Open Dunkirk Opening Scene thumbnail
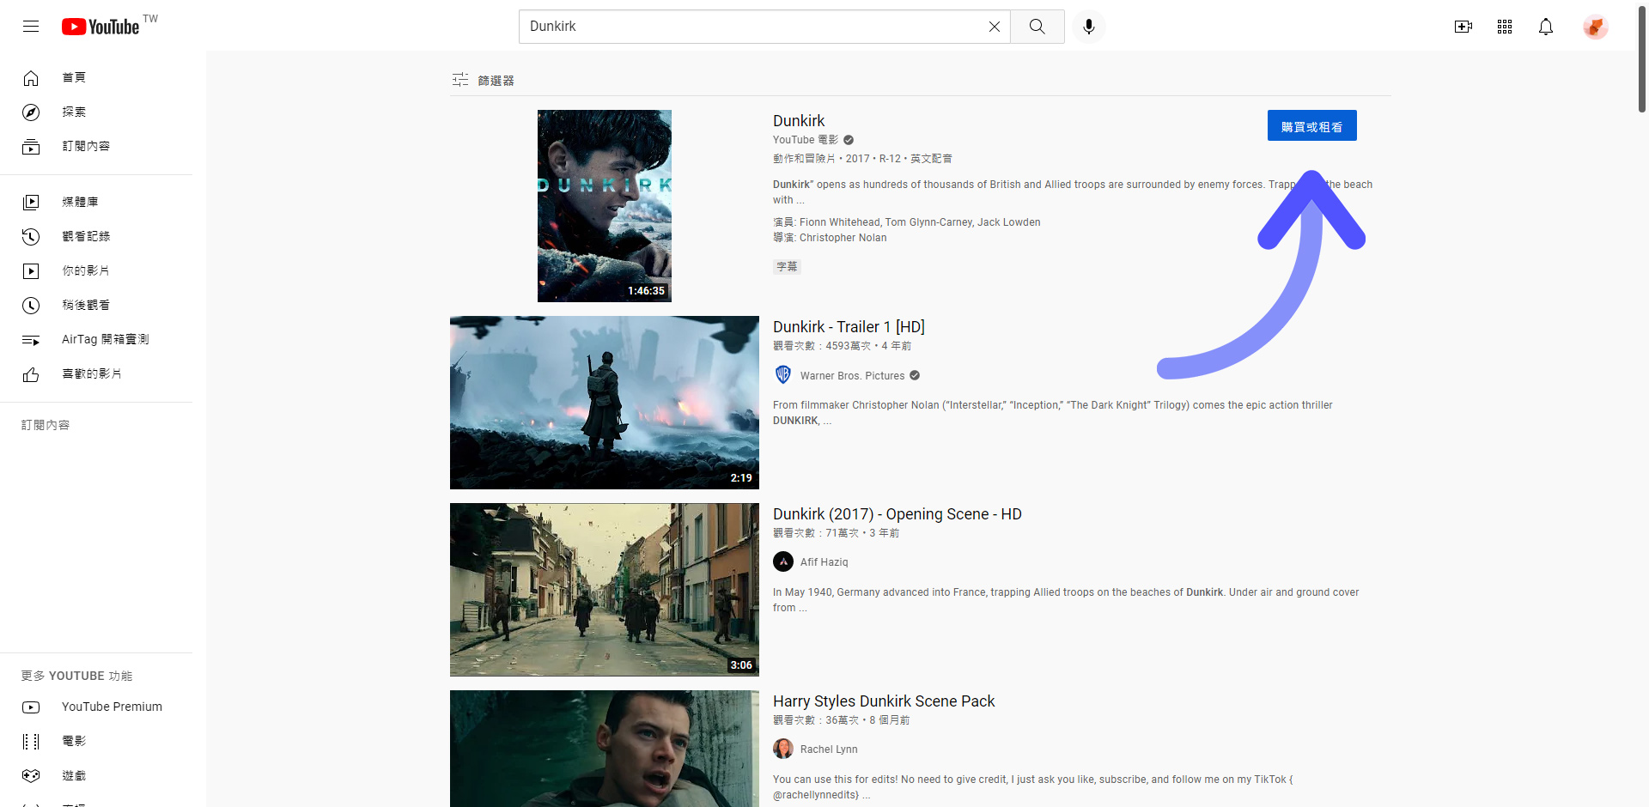Viewport: 1649px width, 807px height. 605,590
